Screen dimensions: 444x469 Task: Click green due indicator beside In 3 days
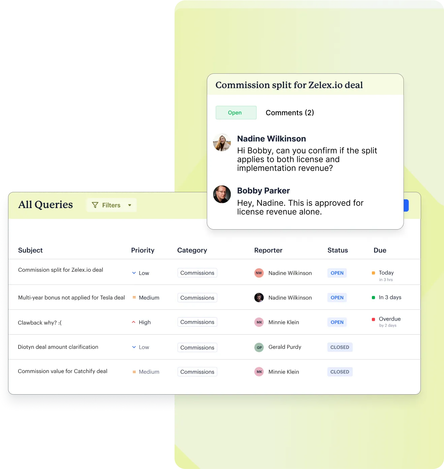[373, 298]
